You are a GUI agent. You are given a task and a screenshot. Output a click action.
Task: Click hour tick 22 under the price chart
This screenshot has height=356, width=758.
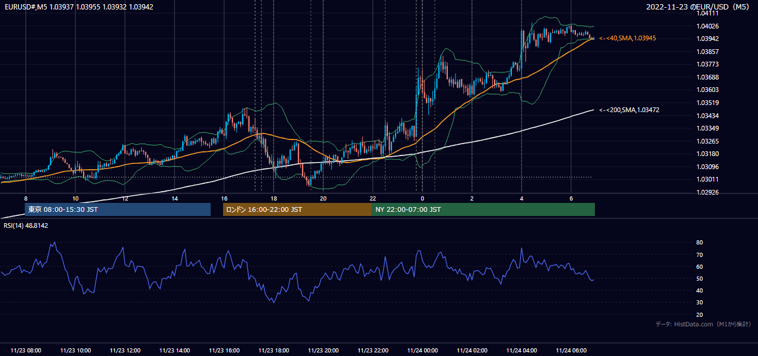(372, 198)
